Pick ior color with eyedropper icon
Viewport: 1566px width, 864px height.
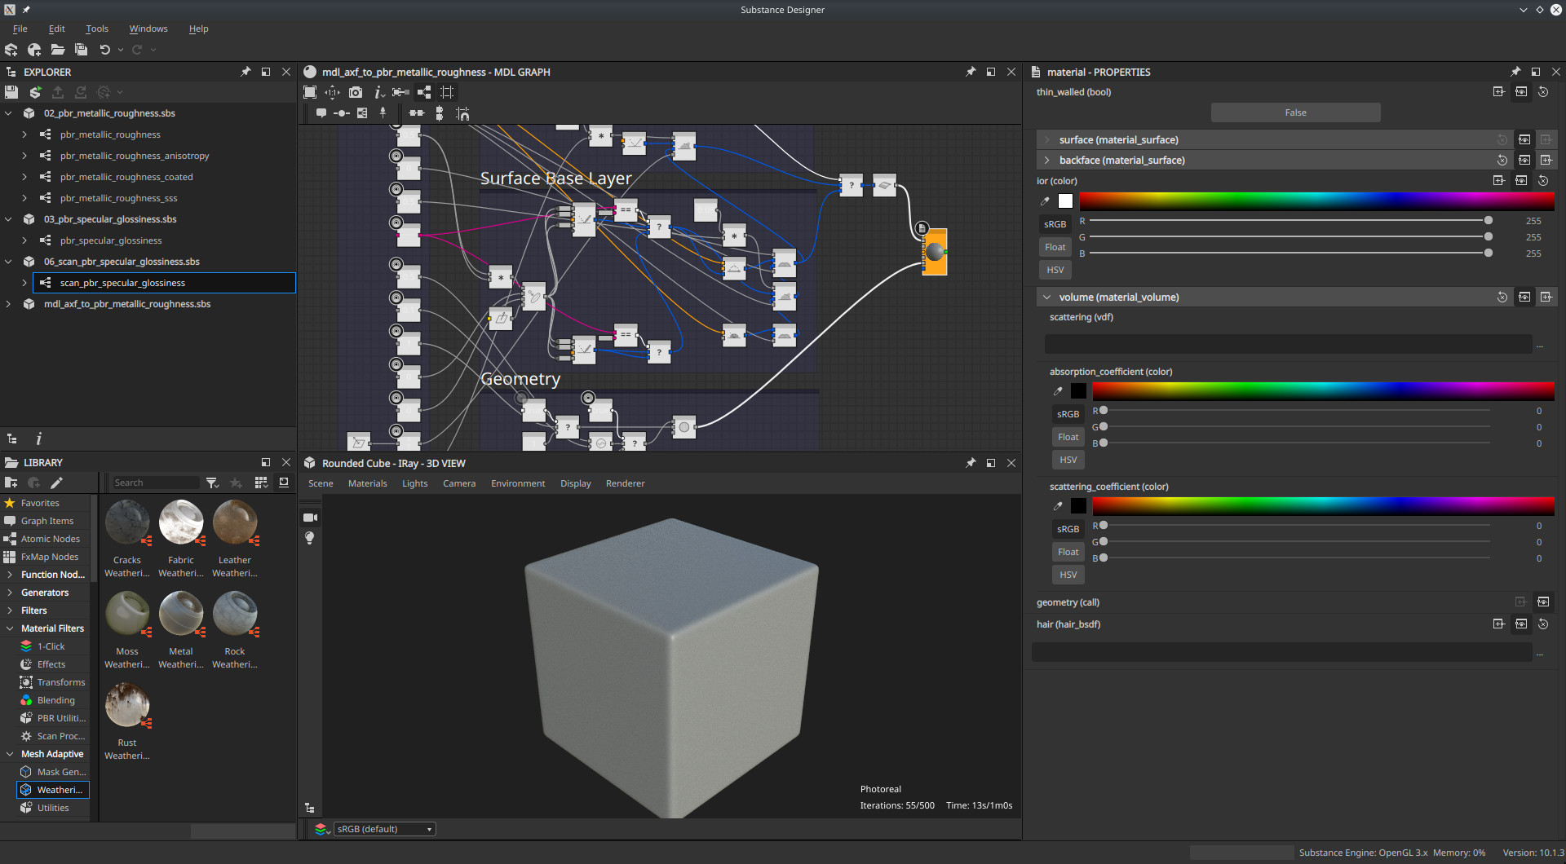click(1045, 201)
